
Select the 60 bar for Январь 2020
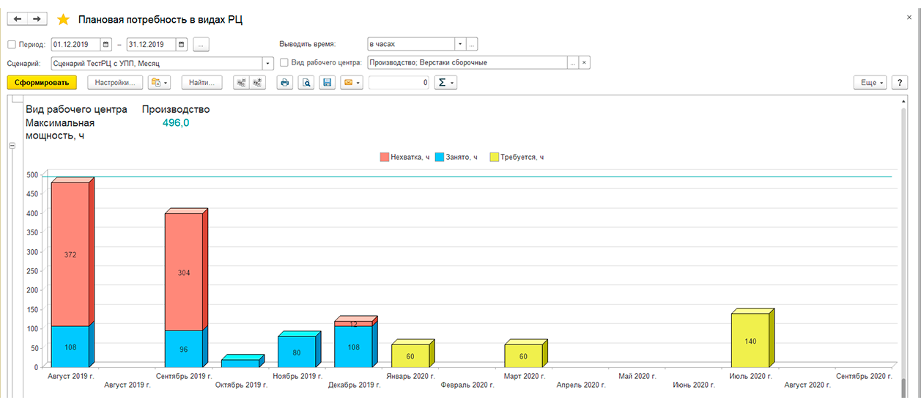(410, 356)
